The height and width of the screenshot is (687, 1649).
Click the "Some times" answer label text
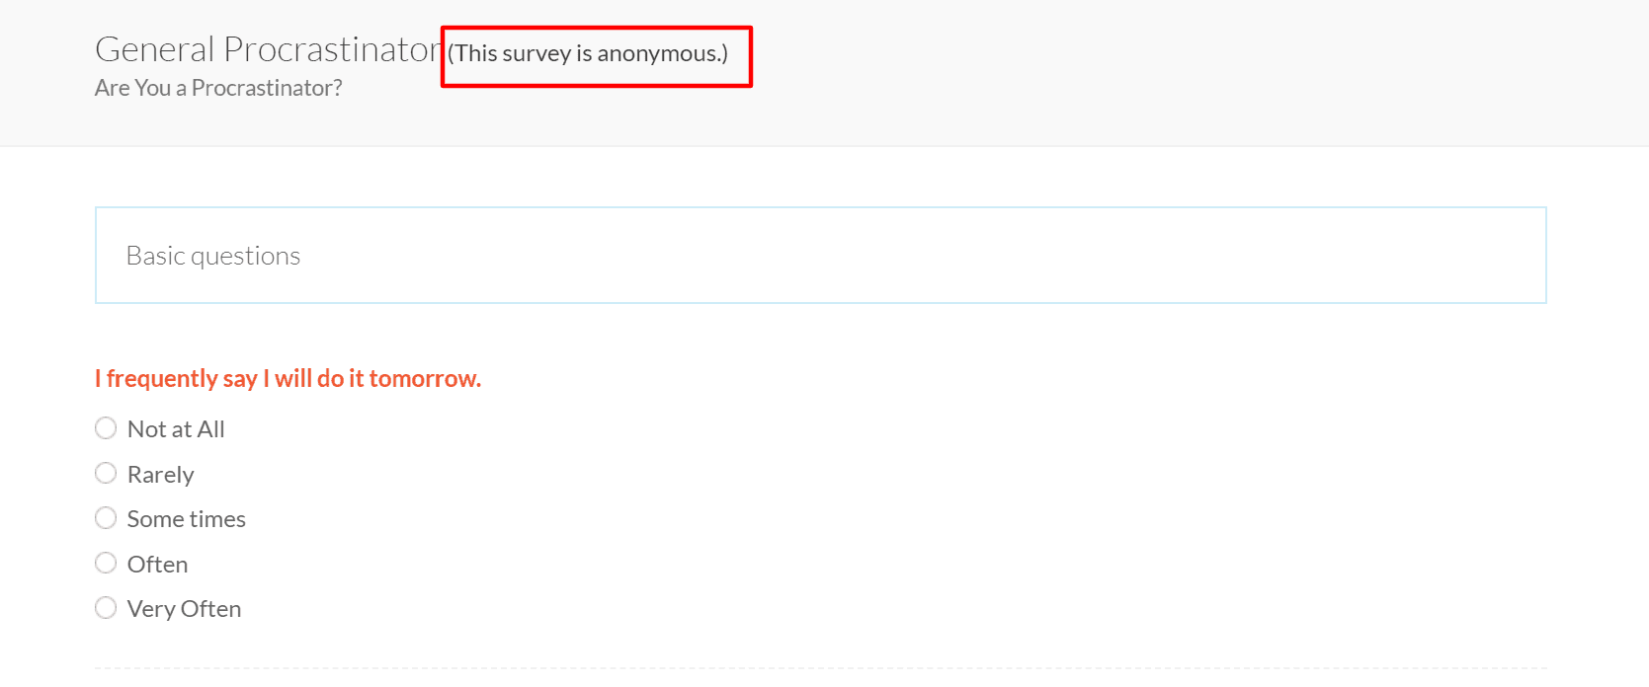186,519
